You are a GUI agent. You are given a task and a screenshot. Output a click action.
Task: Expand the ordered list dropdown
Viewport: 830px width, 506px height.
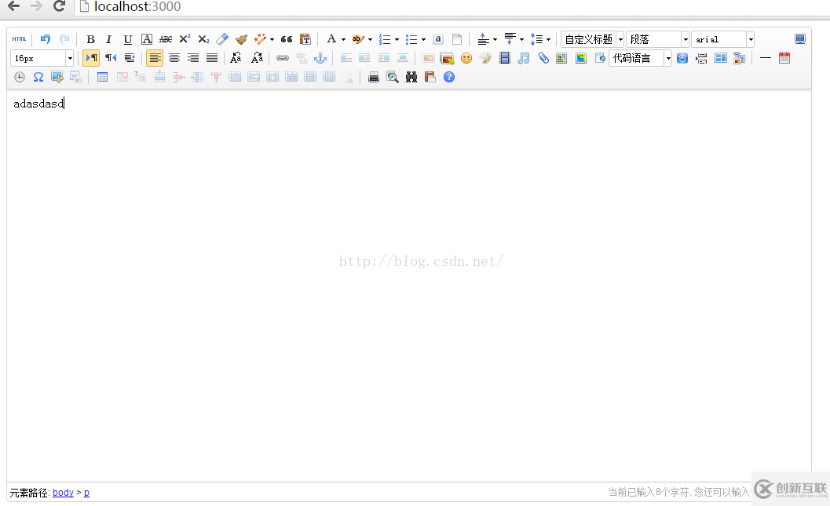tap(397, 40)
